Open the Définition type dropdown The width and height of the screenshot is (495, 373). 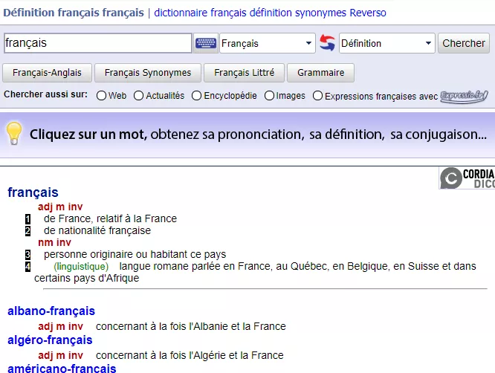(x=387, y=43)
